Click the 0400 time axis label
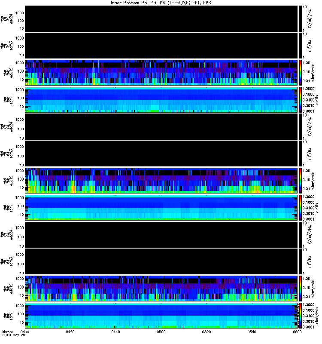This screenshot has height=344, width=322. (25, 332)
